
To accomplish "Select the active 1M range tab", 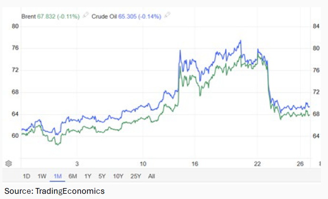I will tap(58, 176).
